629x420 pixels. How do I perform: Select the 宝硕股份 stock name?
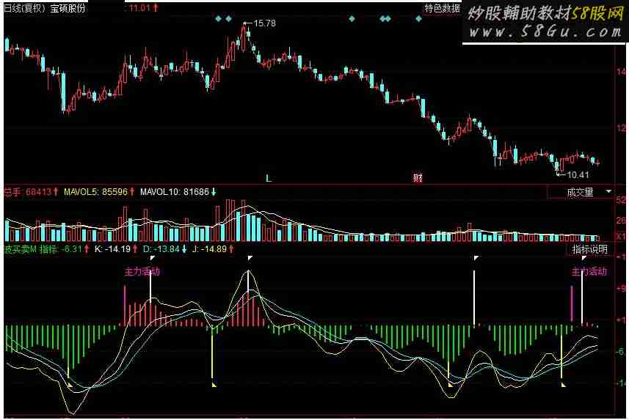pos(68,8)
